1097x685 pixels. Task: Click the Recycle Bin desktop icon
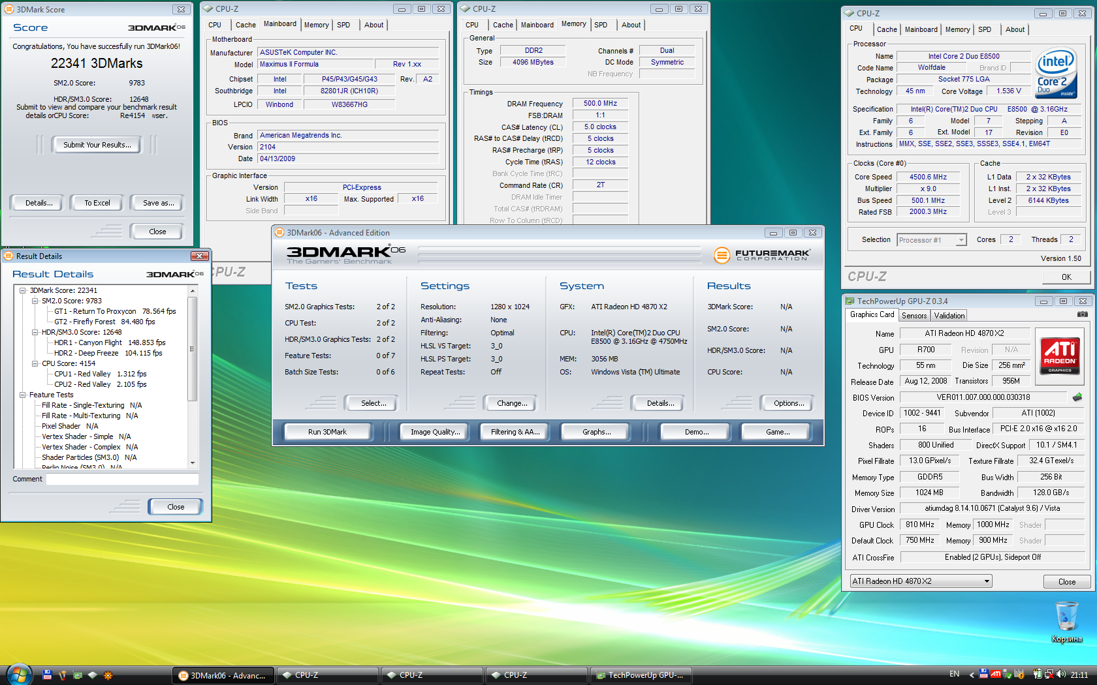1066,622
